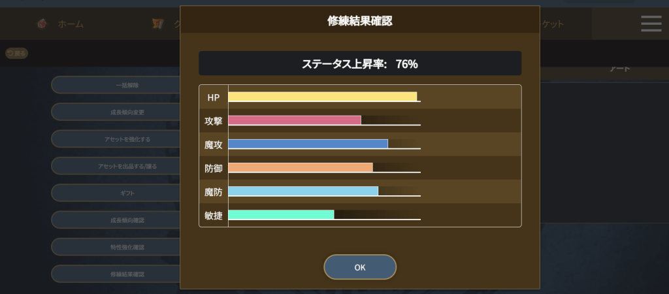The height and width of the screenshot is (294, 669).
Task: Click the 一括解除 button
Action: pyautogui.click(x=116, y=85)
